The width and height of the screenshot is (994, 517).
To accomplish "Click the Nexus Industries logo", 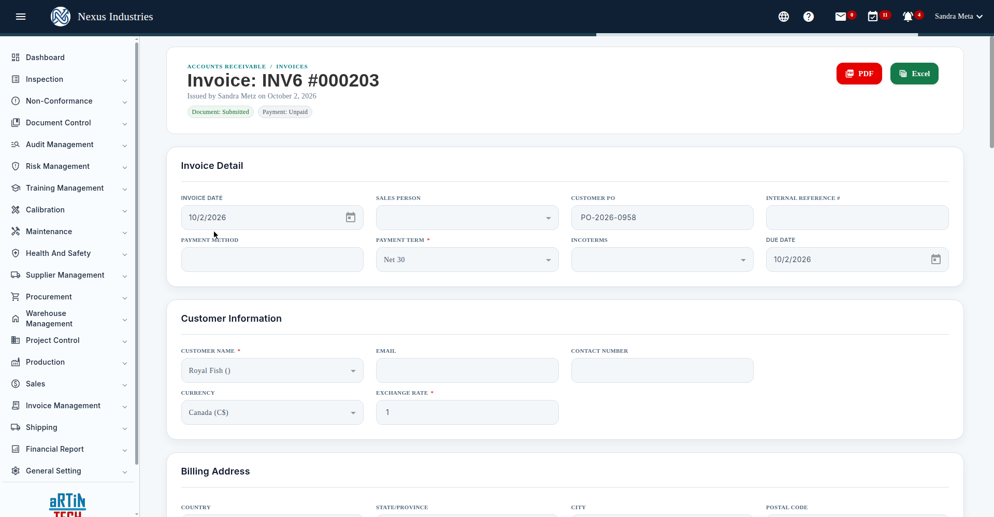I will coord(61,17).
